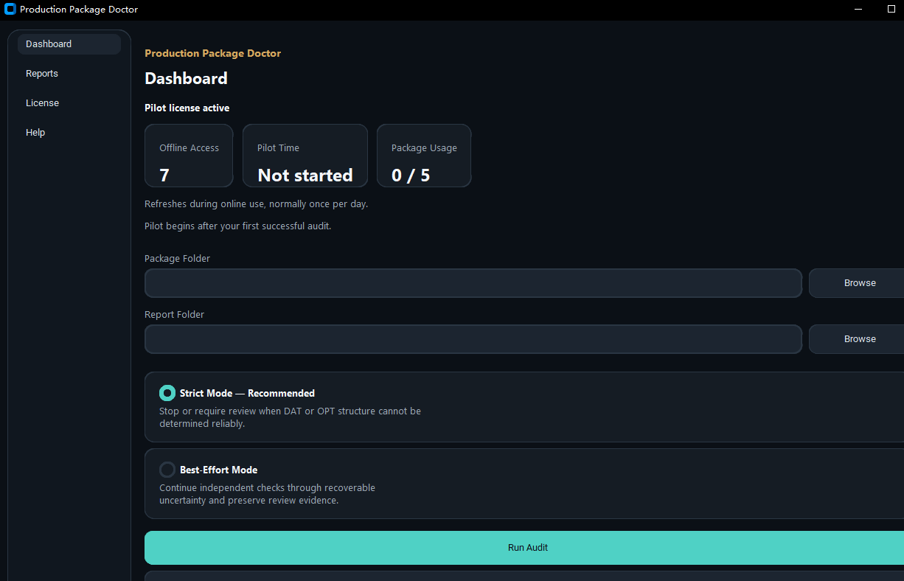Click the Report Folder input field
The height and width of the screenshot is (581, 904).
tap(473, 339)
